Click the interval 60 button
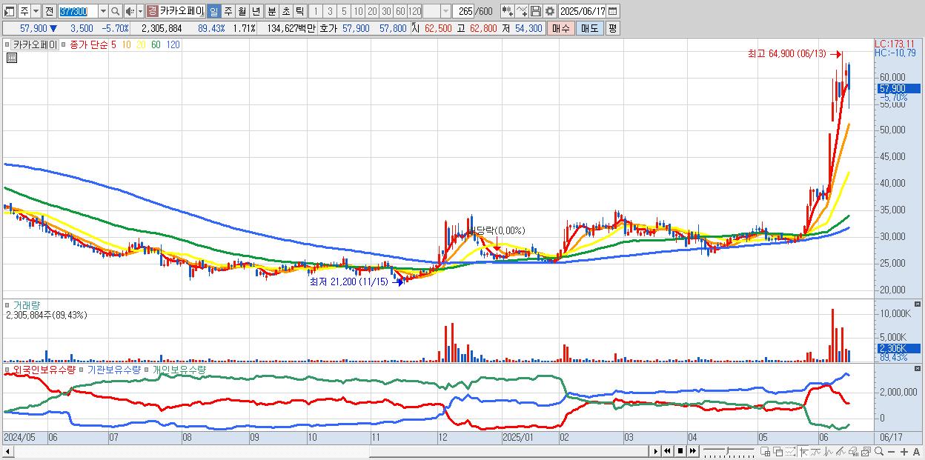 pos(400,11)
